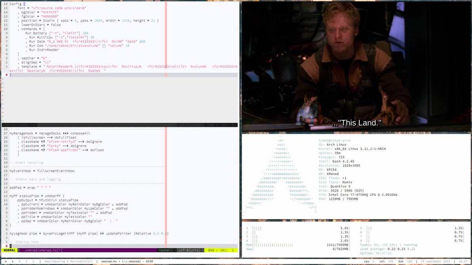Switch to workspace 's' in the xmobar
This screenshot has height=265, width=472.
(13, 261)
